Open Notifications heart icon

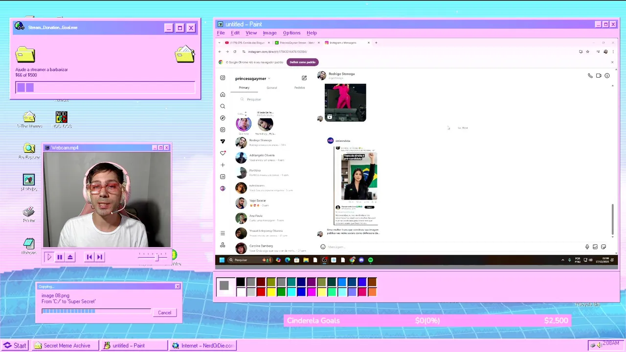tap(223, 153)
